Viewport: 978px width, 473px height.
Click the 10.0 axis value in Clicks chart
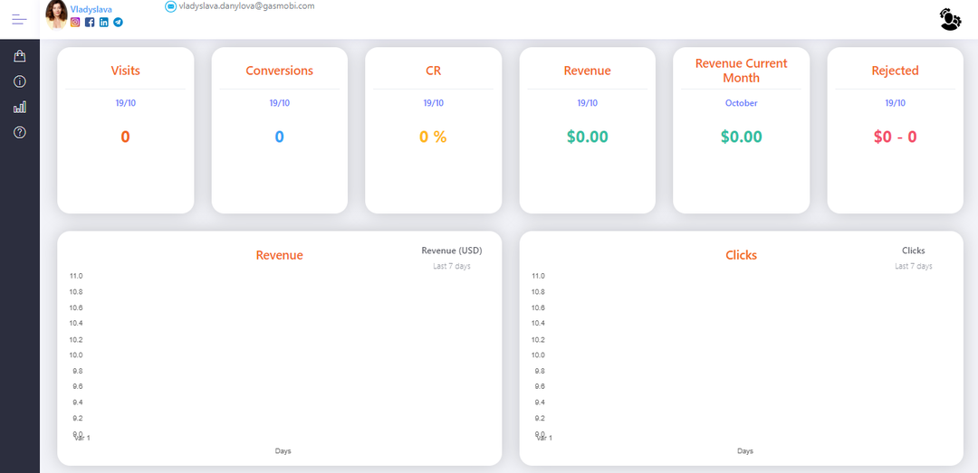tap(538, 355)
